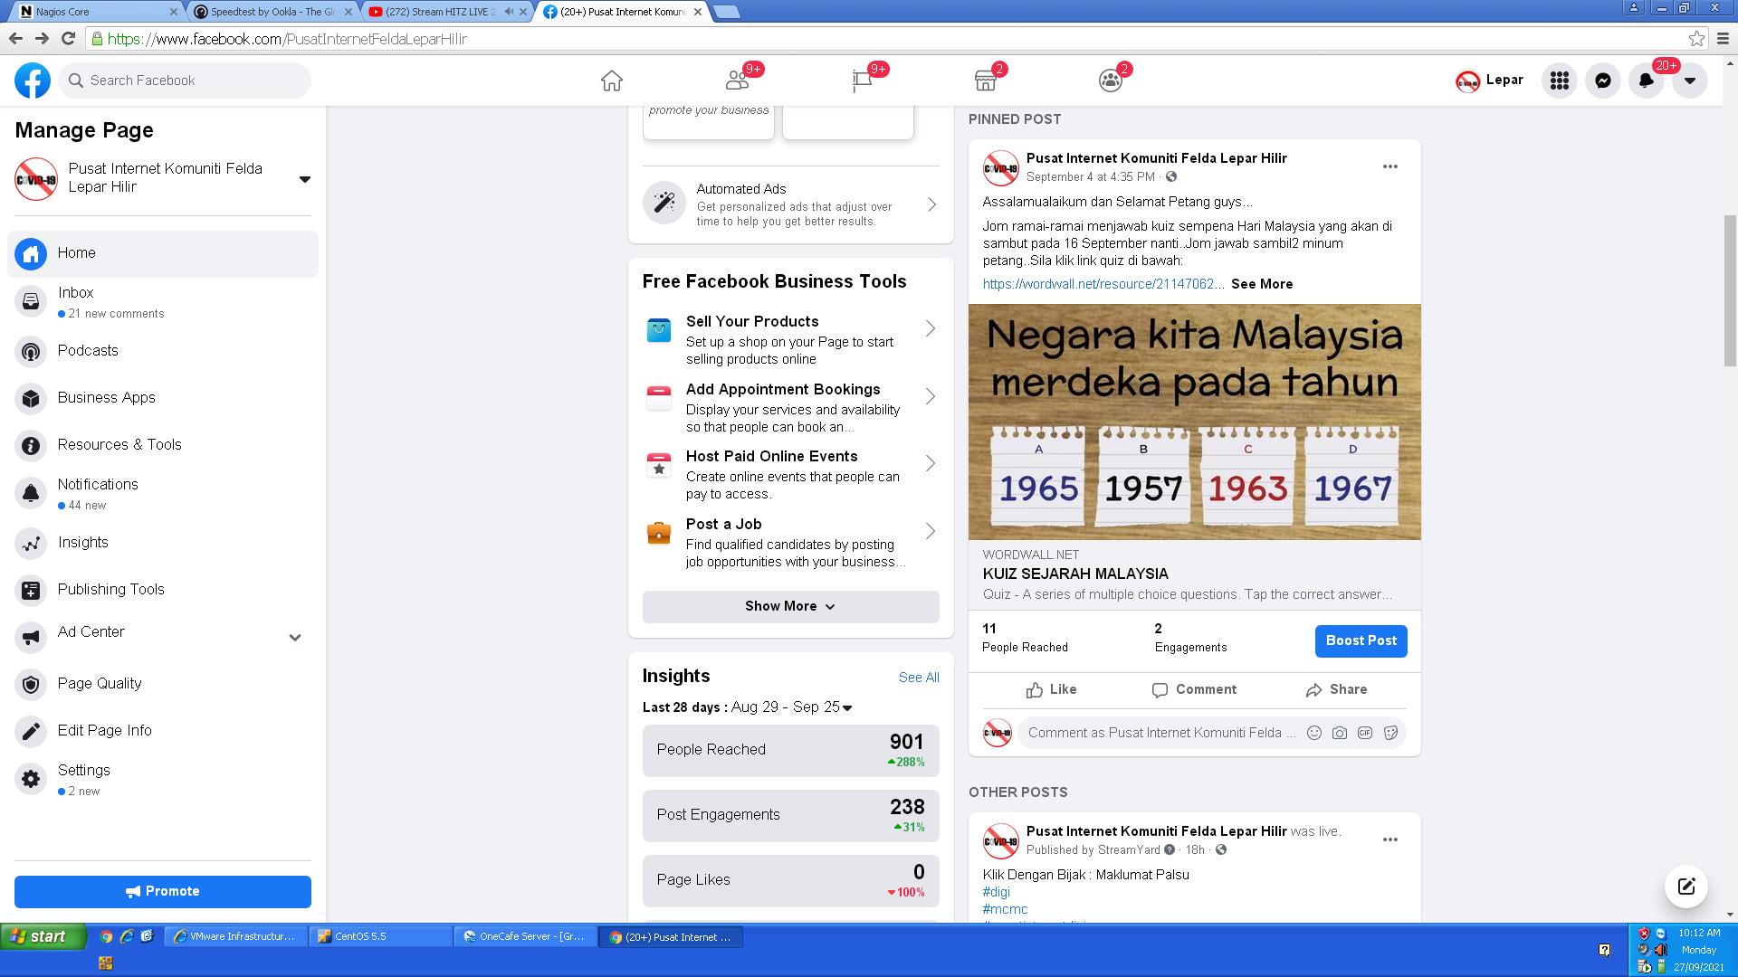
Task: Click the #digi hashtag
Action: (996, 892)
